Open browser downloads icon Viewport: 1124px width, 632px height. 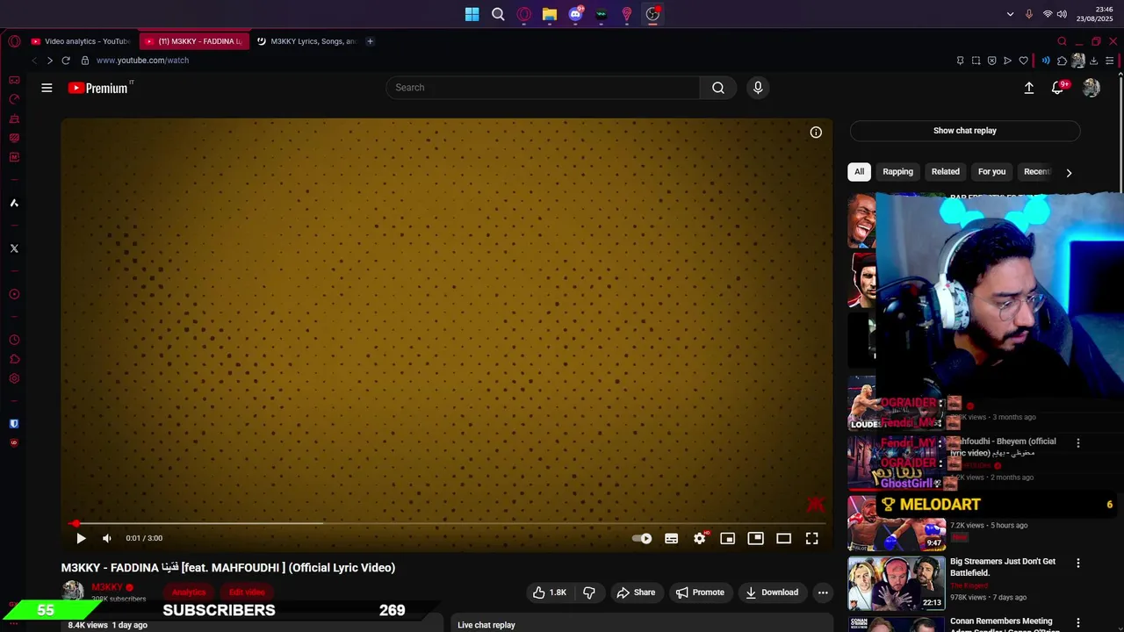tap(1093, 61)
